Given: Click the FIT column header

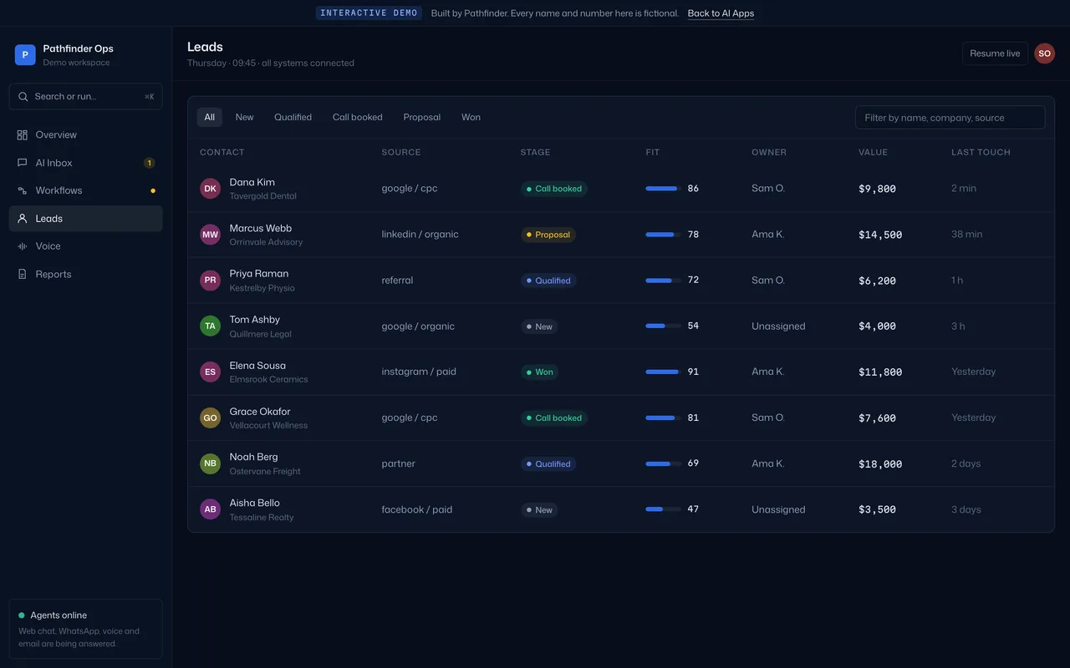Looking at the screenshot, I should (653, 152).
